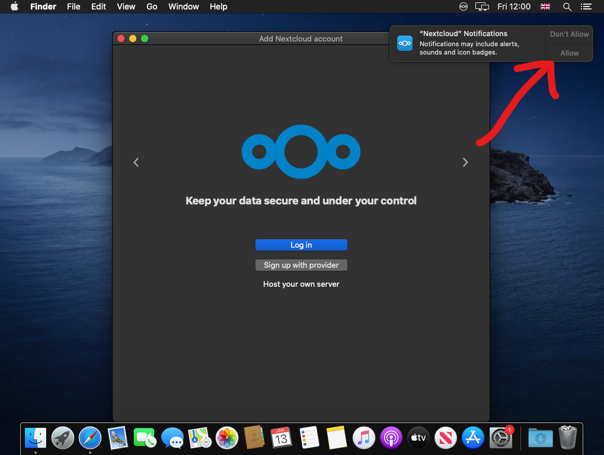Open Spotlight search from the menu bar

pyautogui.click(x=567, y=7)
